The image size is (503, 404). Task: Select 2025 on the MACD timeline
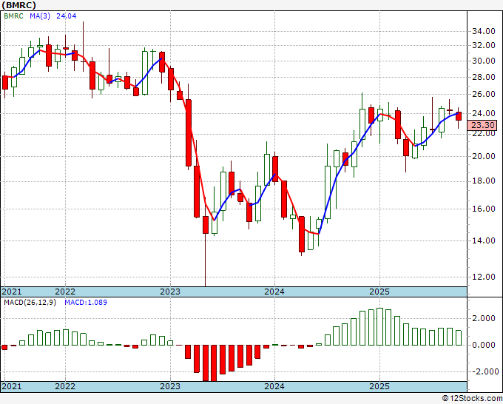pyautogui.click(x=379, y=386)
